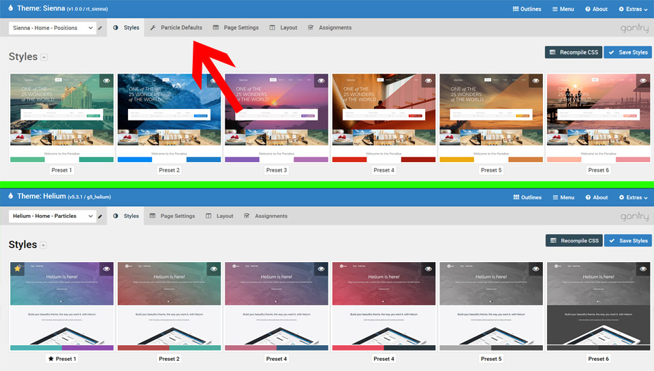This screenshot has width=654, height=371.
Task: Open the Sienna - Home - Positions outline dropdown
Action: point(52,28)
